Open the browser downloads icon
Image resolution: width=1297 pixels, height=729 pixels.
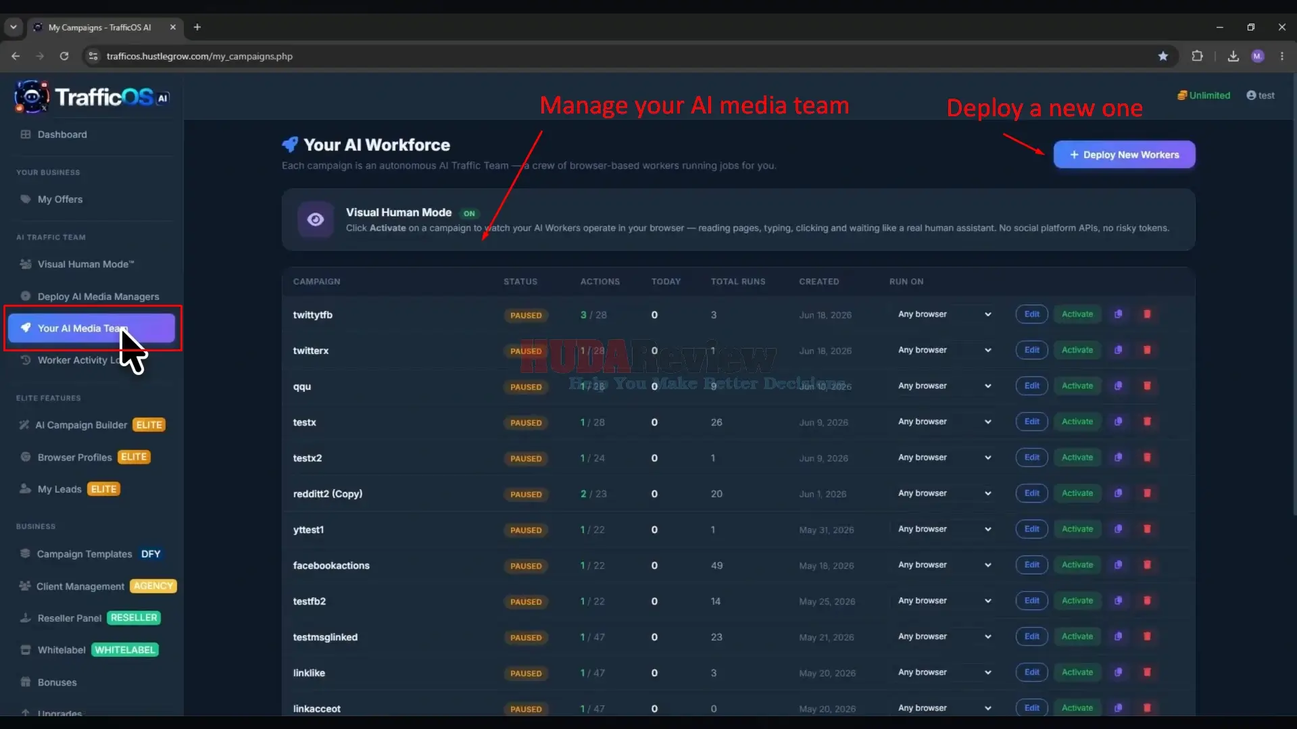(1233, 56)
